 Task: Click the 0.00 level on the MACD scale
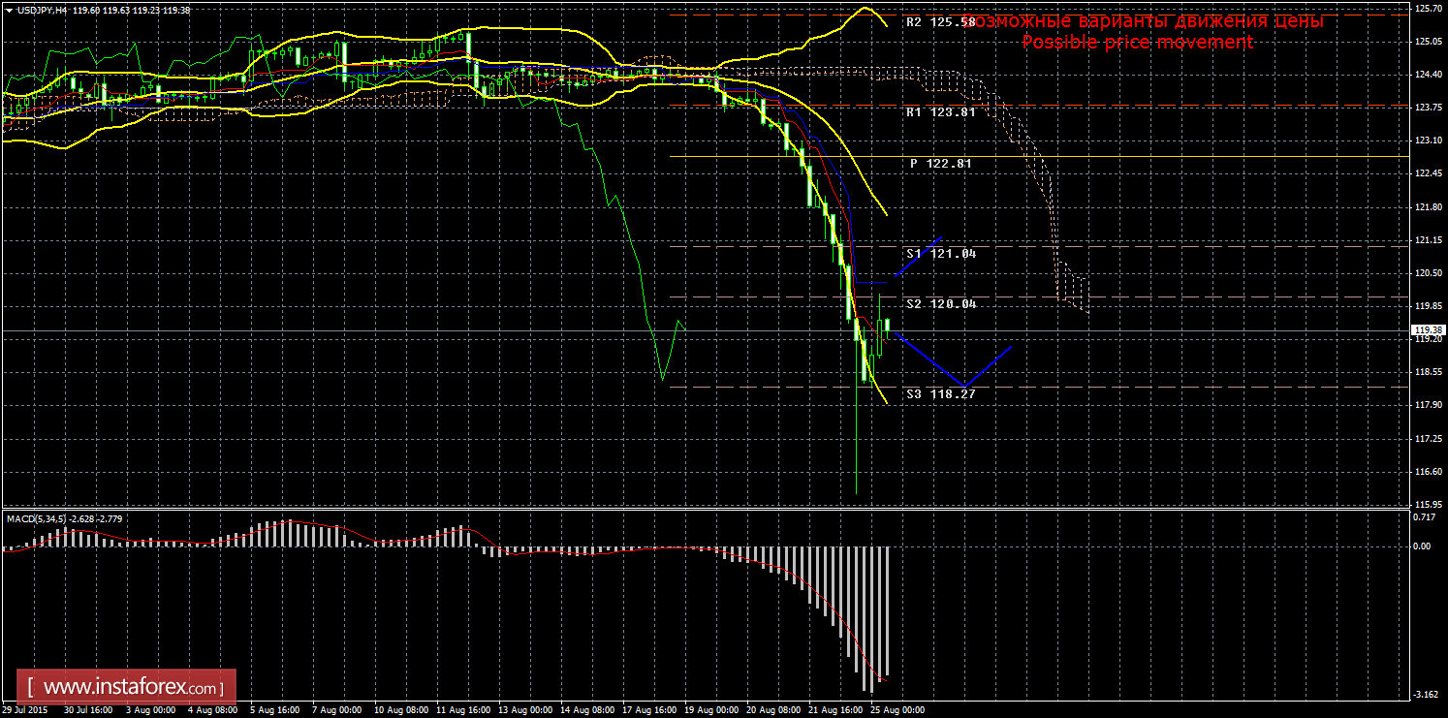pos(1423,546)
